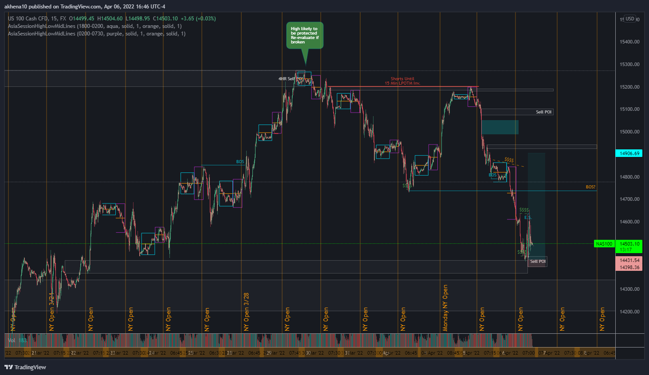Click the cyan 14906.69 price label
This screenshot has height=375, width=649.
pyautogui.click(x=629, y=153)
